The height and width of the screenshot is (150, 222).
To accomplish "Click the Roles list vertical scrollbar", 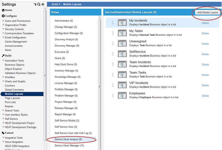I will (x=100, y=84).
